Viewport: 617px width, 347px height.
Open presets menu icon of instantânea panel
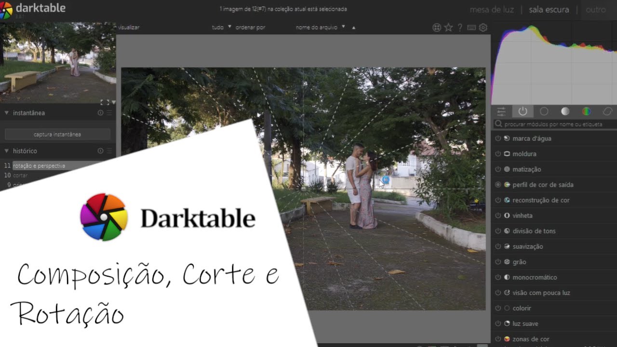[109, 113]
